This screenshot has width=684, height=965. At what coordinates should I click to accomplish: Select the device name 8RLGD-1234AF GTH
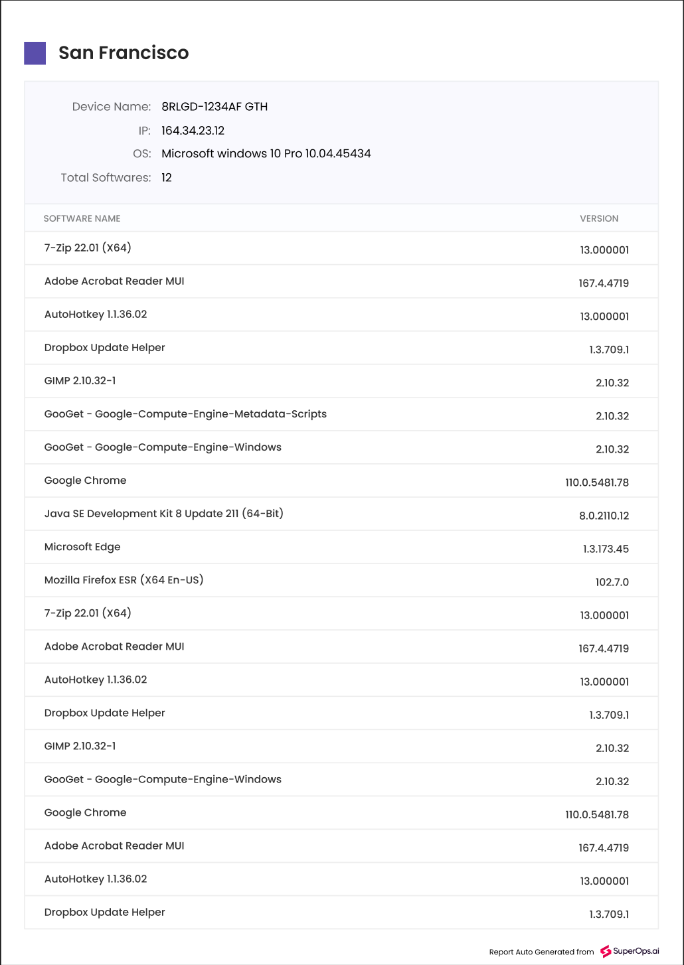pos(214,107)
